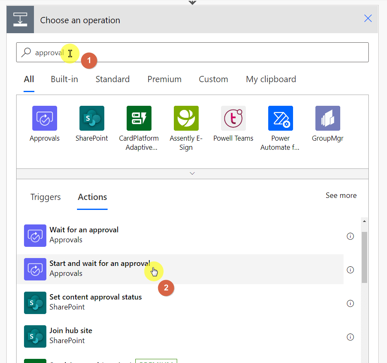Switch to the Built-in tab
This screenshot has height=363, width=387.
point(65,79)
